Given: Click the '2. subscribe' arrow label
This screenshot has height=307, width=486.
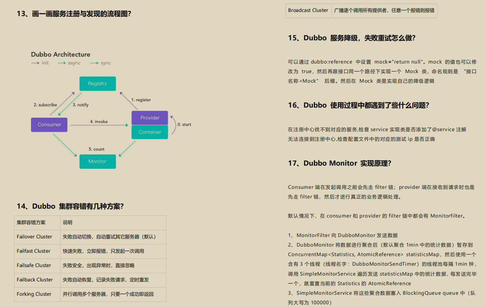Looking at the screenshot, I should click(45, 105).
